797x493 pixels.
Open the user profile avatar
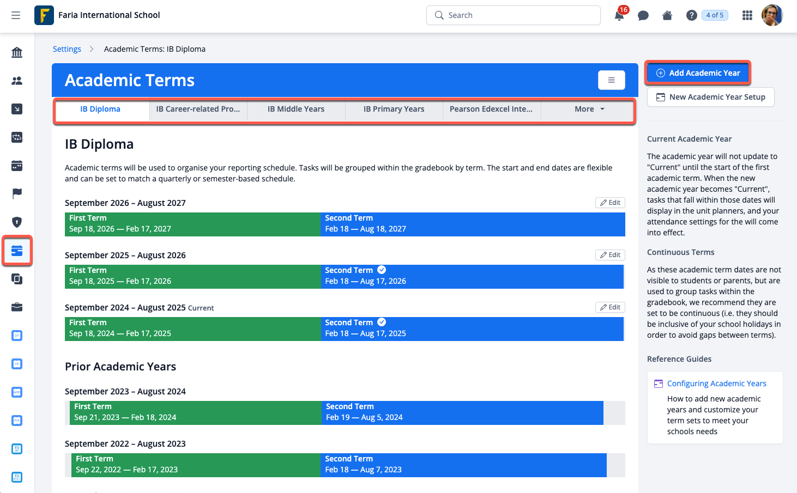pos(772,15)
